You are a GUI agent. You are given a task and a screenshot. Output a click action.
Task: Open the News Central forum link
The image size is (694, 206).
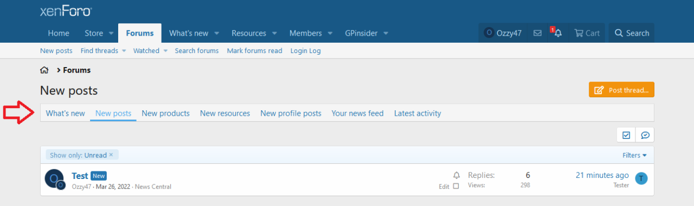[153, 187]
